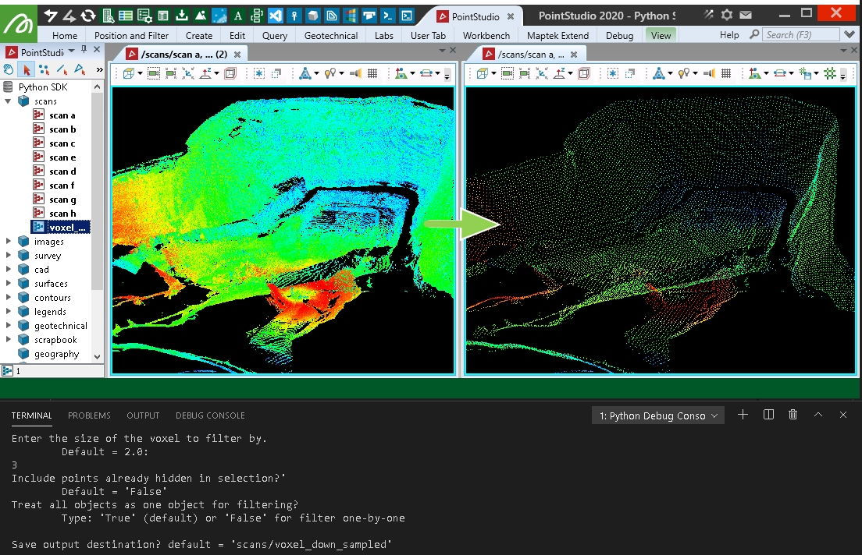
Task: Click the refresh icon in the title bar
Action: 88,16
